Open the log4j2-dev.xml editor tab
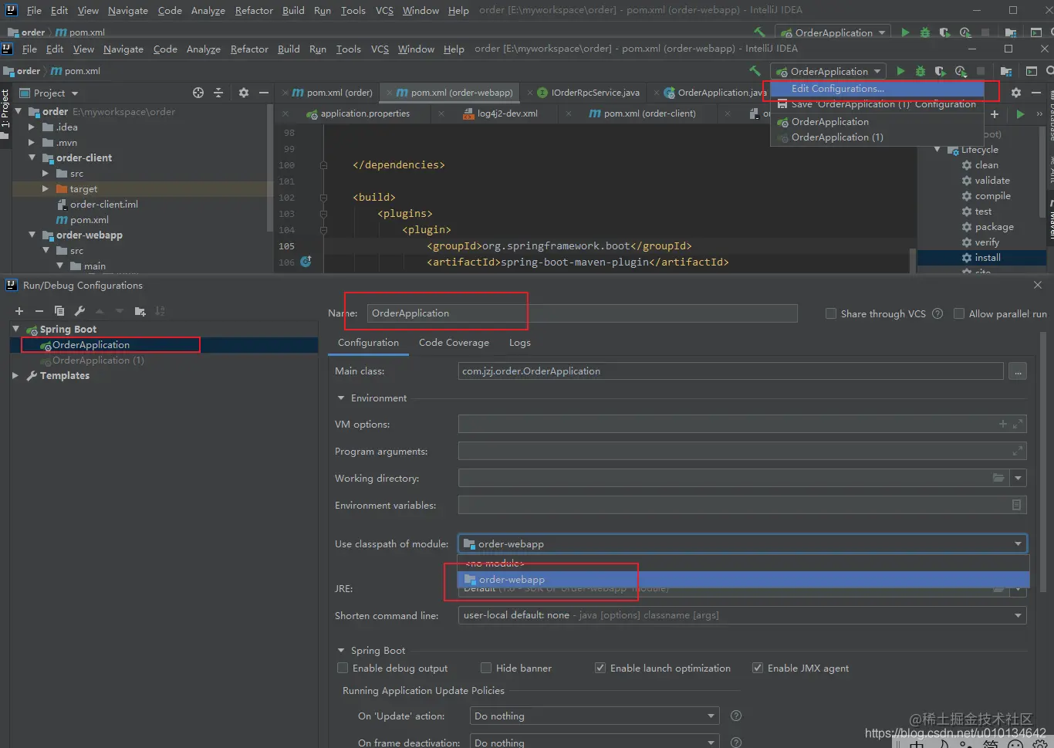Screen dimensions: 1054x748 (x=500, y=113)
